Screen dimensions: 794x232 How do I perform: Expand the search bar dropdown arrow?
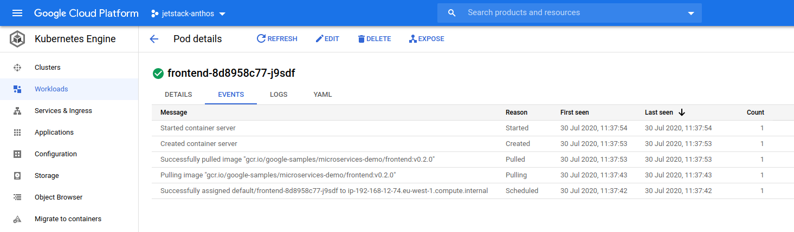(x=690, y=14)
